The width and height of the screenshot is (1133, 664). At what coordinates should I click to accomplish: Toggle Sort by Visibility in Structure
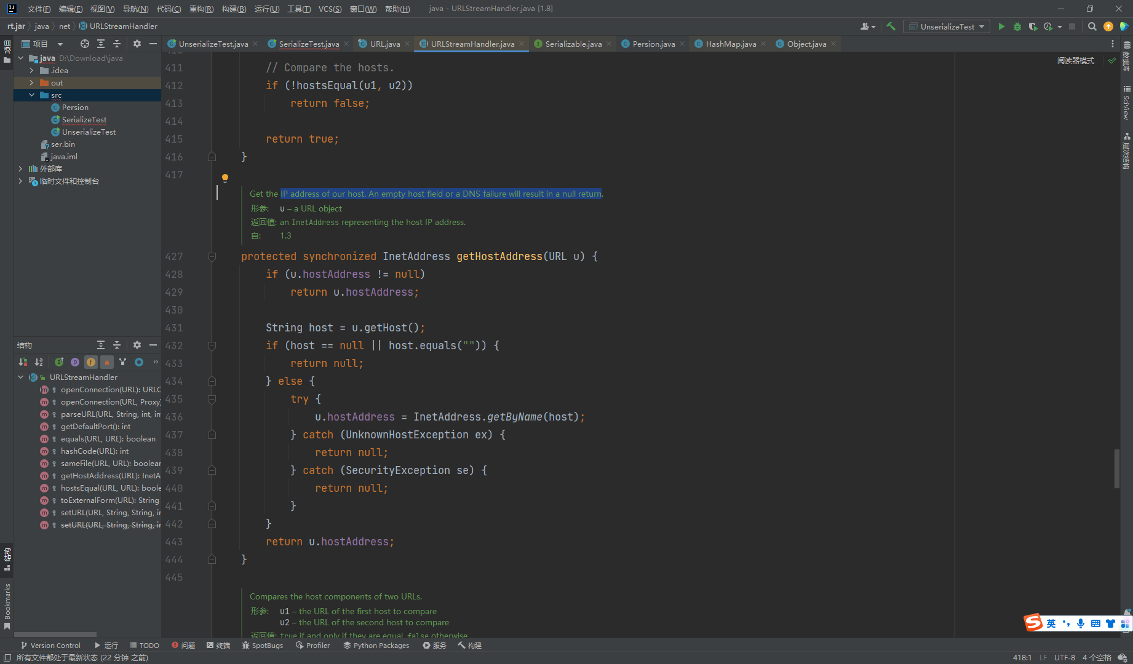pyautogui.click(x=23, y=362)
